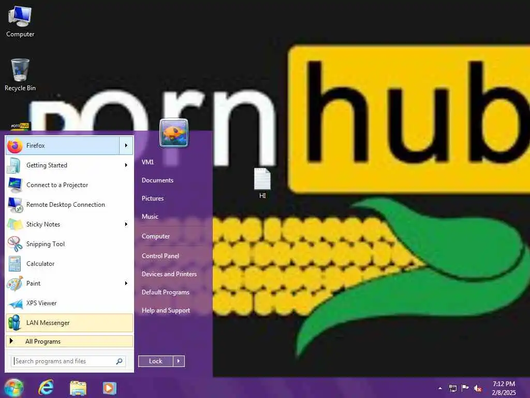Open Windows Explorer folder in taskbar

(x=78, y=388)
